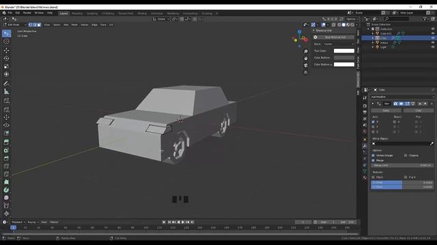Switch to the Modeling workspace tab

coord(77,14)
